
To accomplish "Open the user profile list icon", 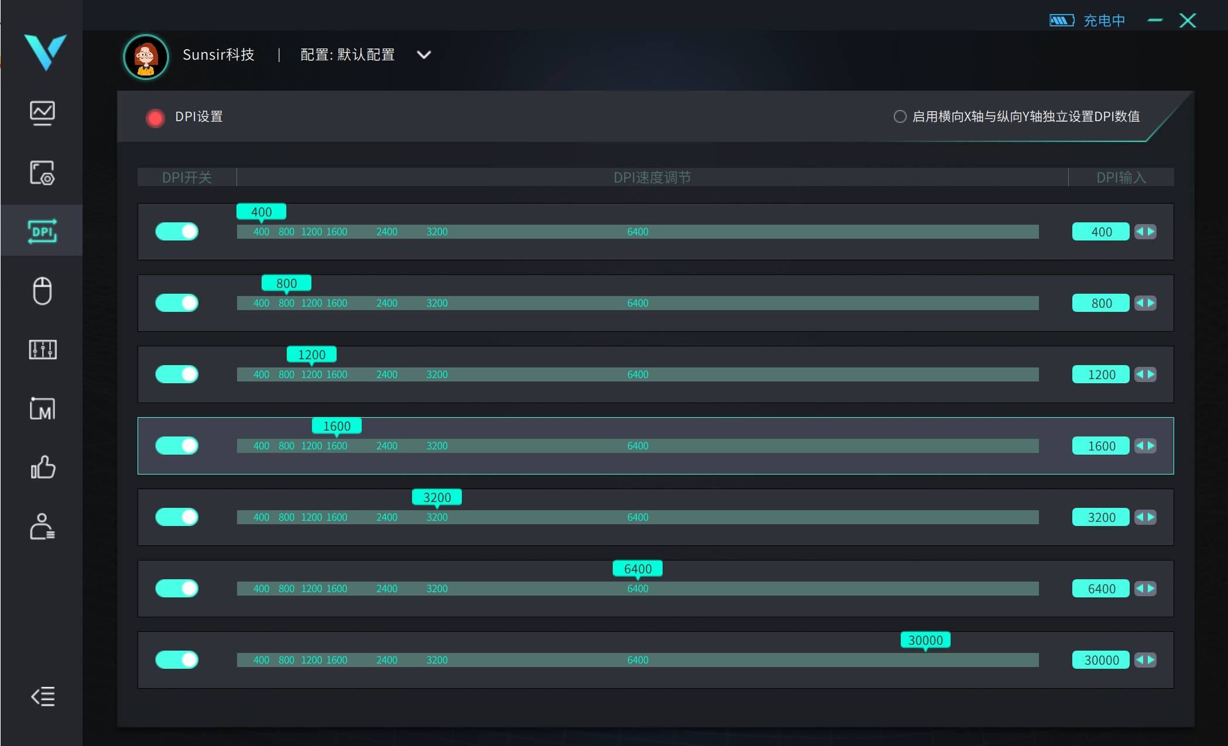I will click(x=42, y=527).
